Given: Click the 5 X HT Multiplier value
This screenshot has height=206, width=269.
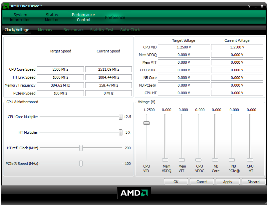Looking at the screenshot, I should coord(128,132).
